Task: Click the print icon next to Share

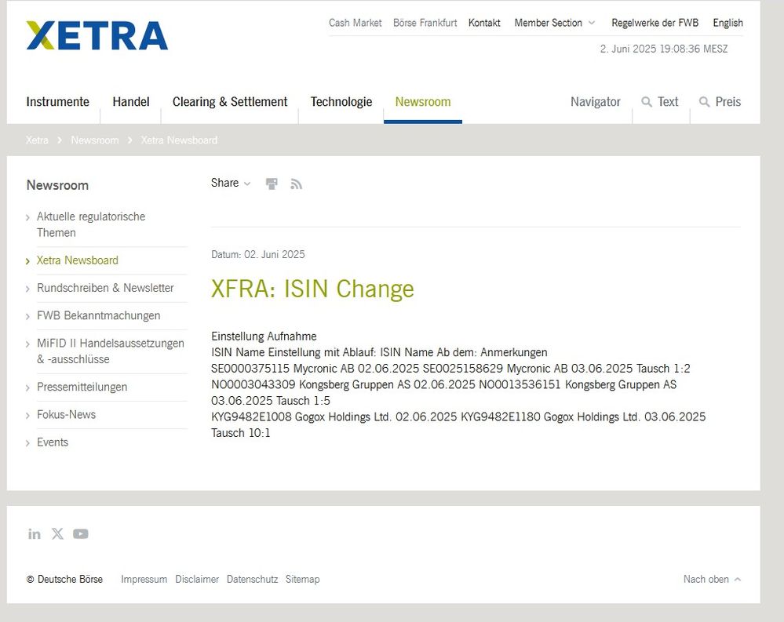Action: [272, 183]
